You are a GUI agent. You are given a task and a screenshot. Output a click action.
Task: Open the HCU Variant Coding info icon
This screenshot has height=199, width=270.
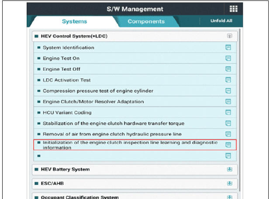point(228,112)
